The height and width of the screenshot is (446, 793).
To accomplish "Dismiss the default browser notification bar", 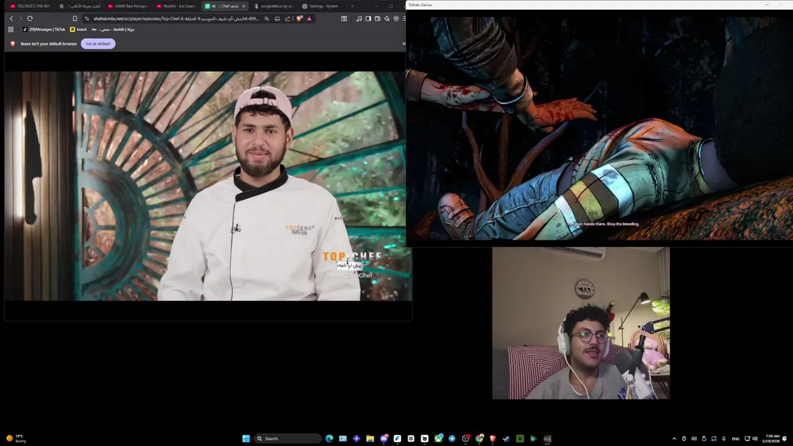I will coord(404,43).
